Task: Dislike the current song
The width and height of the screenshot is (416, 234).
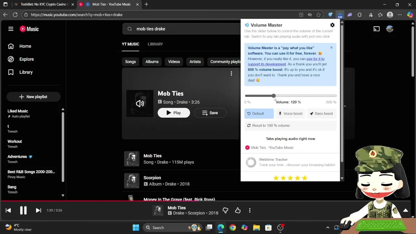Action: tap(225, 211)
